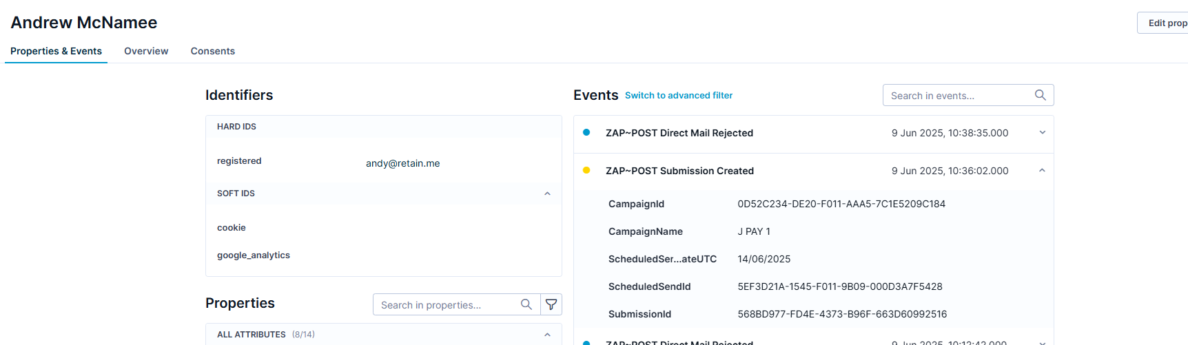Select the google_analytics soft ID row
Image resolution: width=1188 pixels, height=345 pixels.
click(x=254, y=255)
